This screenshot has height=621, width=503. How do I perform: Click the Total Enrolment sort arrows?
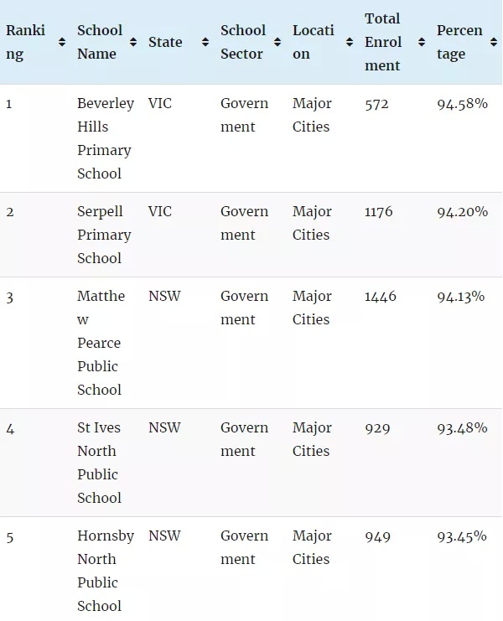(422, 42)
